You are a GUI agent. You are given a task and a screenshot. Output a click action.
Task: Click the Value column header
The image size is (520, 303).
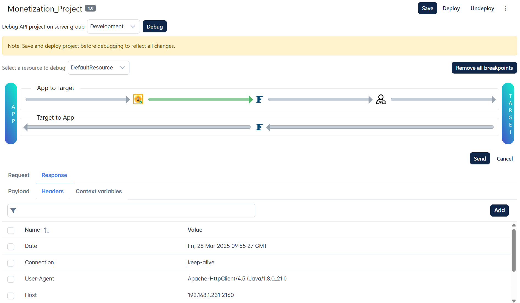click(x=195, y=230)
